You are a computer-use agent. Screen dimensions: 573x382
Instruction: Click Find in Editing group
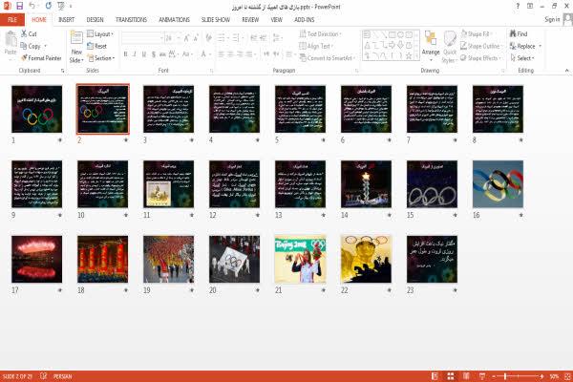pos(519,34)
